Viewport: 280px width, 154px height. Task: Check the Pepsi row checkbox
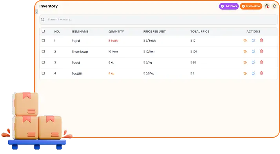tap(43, 40)
